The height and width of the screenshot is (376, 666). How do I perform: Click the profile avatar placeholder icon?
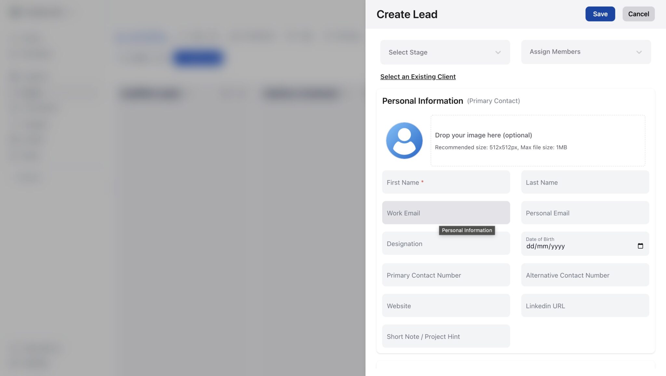click(404, 141)
